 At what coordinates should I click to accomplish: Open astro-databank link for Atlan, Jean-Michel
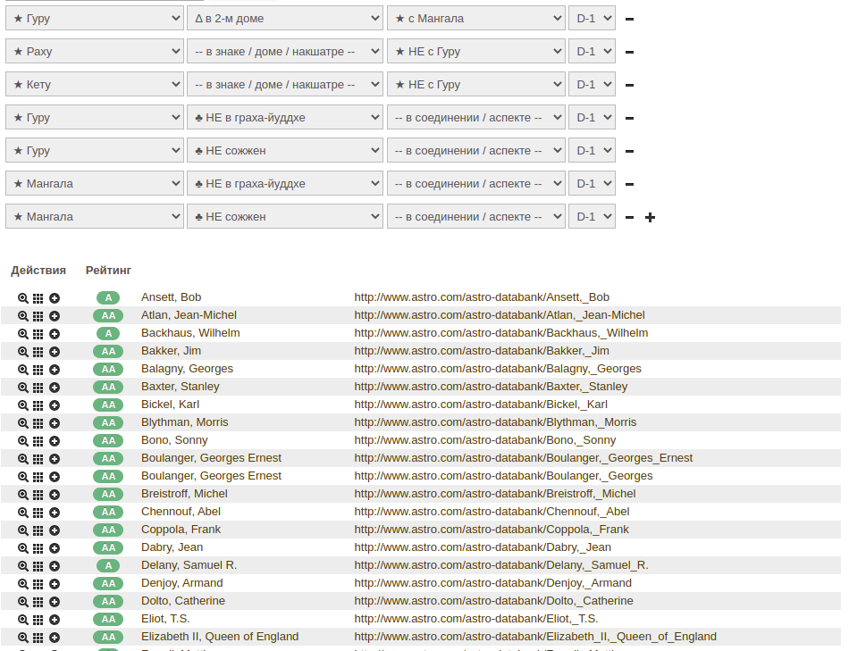click(x=500, y=315)
